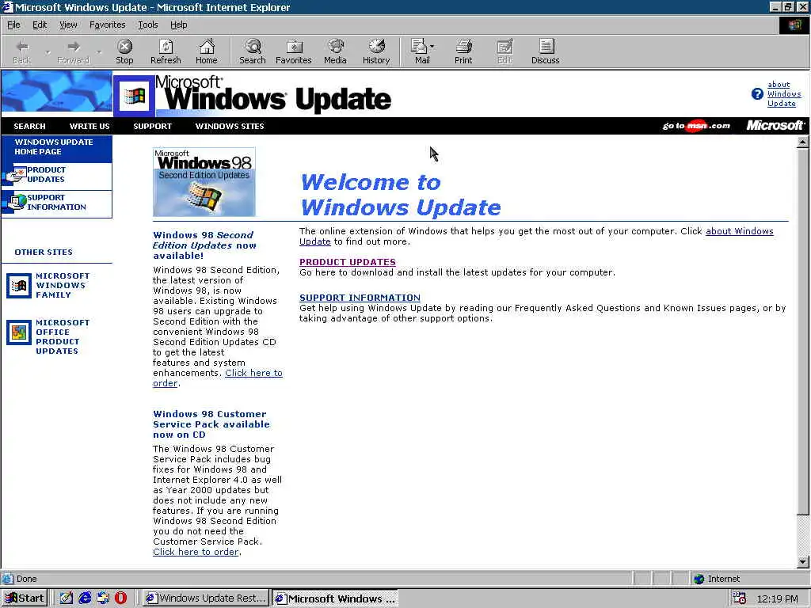Click page scrollbar up arrow
The width and height of the screenshot is (811, 608).
803,142
